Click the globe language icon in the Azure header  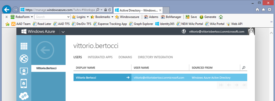pos(184,32)
